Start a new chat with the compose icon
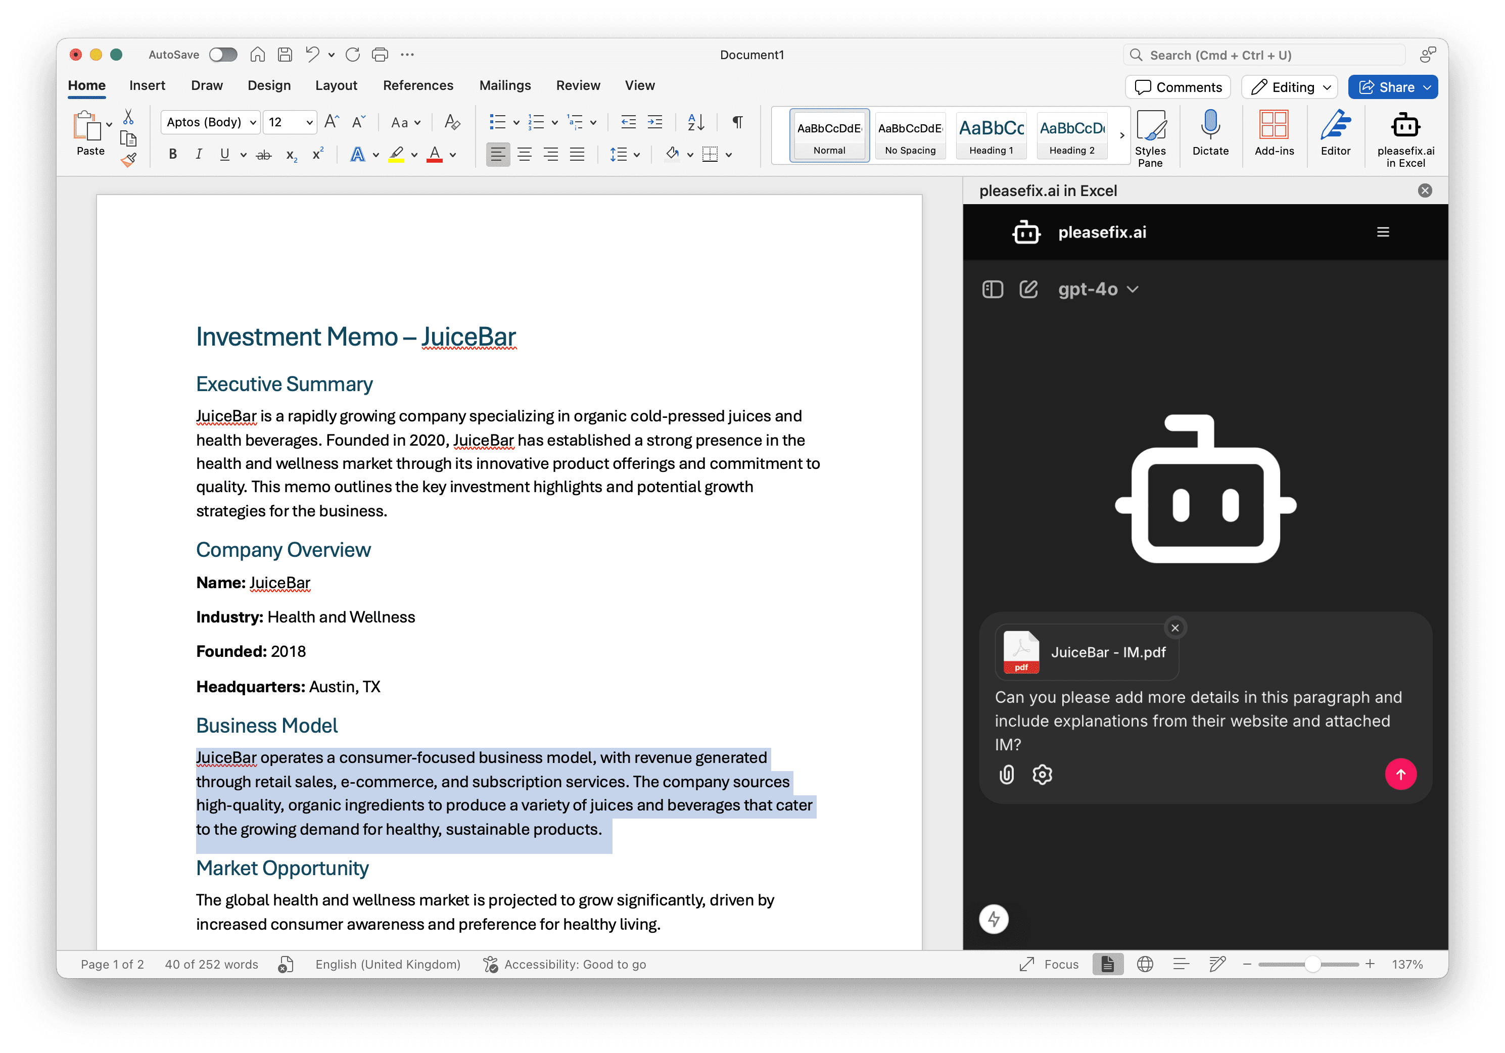 pos(1028,289)
